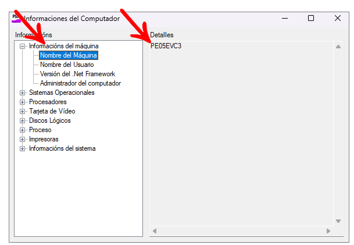Viewport: 354px width, 245px height.
Task: Expand the Proceso node
Action: [x=22, y=130]
